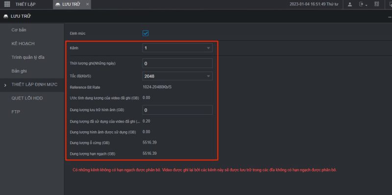Viewport: 392px width, 195px height.
Task: Click the Thời lượng ghi input field
Action: 177,63
